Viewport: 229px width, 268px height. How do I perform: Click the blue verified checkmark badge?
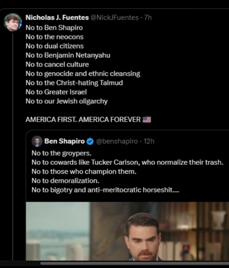pyautogui.click(x=90, y=142)
